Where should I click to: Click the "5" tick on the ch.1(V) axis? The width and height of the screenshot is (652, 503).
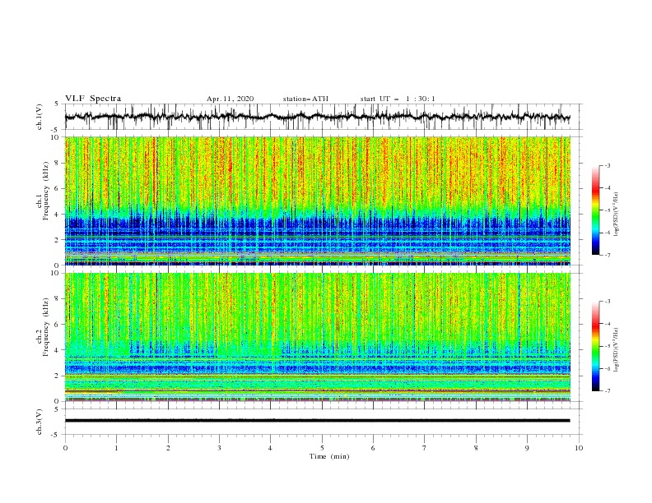click(57, 104)
